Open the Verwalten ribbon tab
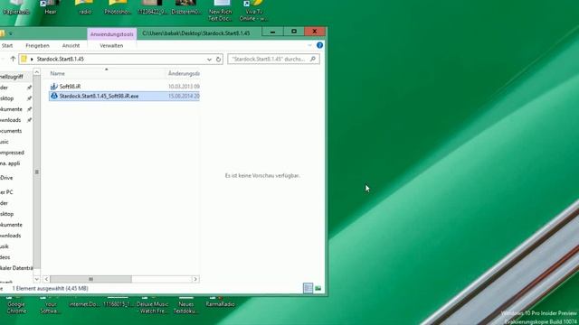Screen dimensions: 579x325 [x=111, y=46]
